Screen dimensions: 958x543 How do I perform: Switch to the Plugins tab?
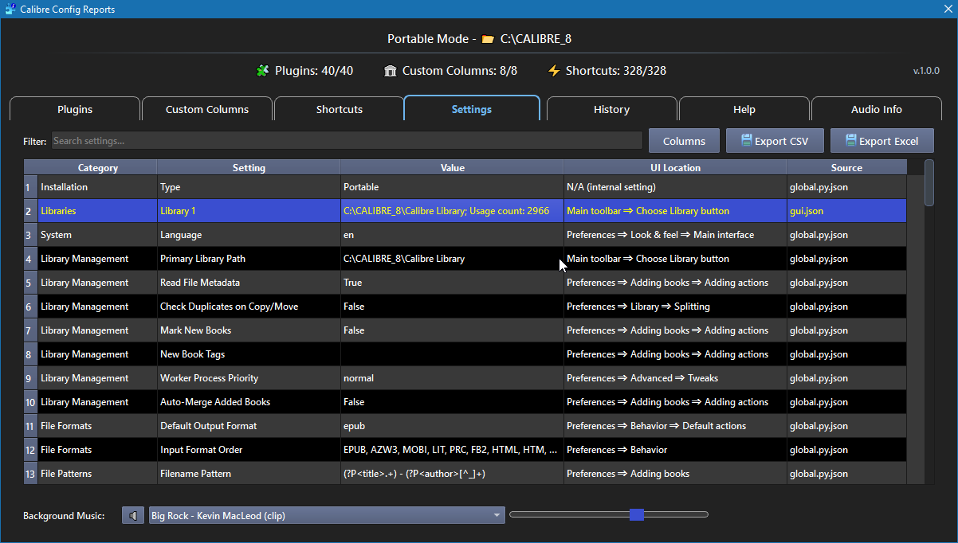tap(75, 109)
